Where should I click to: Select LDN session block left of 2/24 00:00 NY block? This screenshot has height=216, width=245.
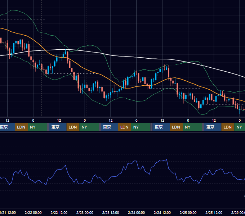tap(125, 127)
